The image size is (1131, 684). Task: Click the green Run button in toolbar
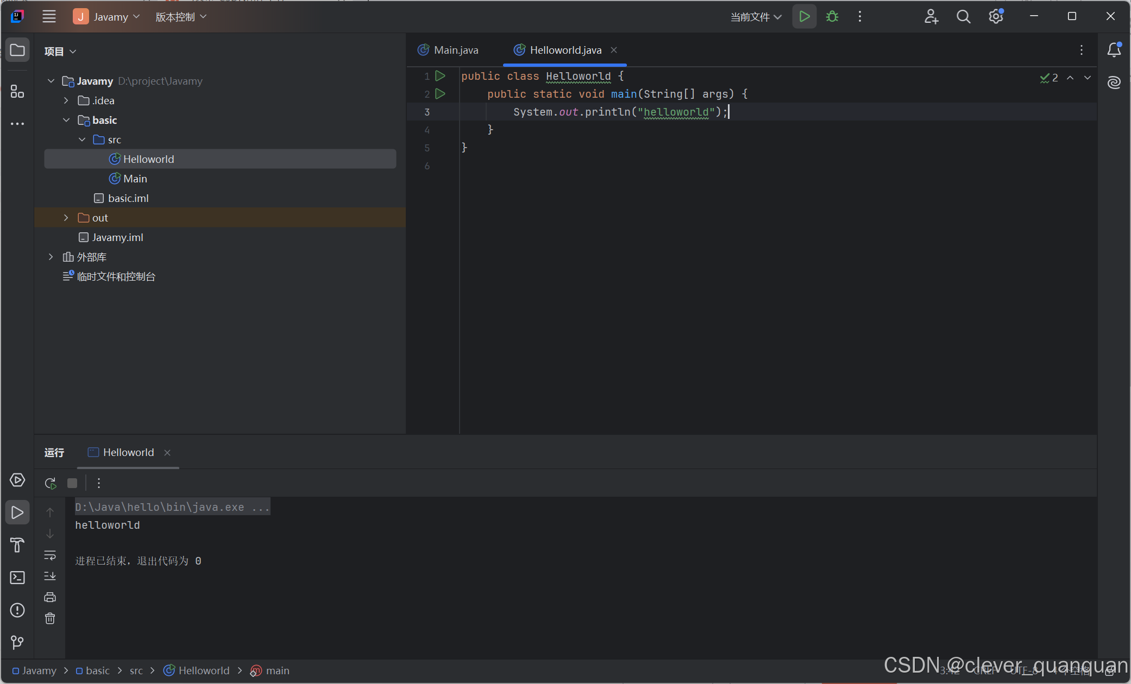[804, 17]
